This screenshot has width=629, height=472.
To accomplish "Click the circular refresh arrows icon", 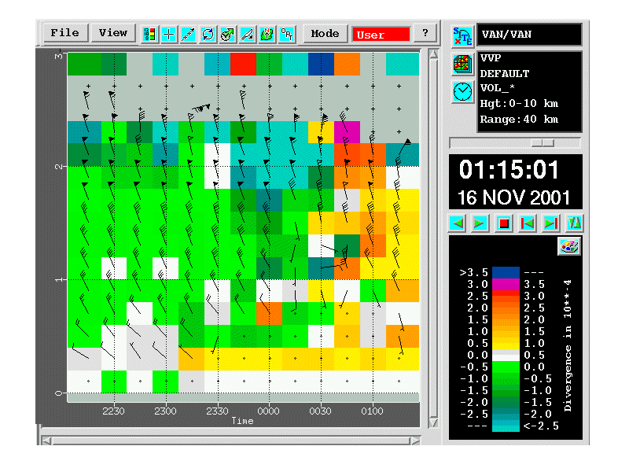I will [208, 34].
